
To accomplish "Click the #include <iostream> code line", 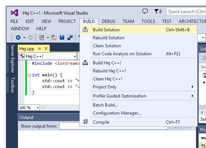I will 56,63.
